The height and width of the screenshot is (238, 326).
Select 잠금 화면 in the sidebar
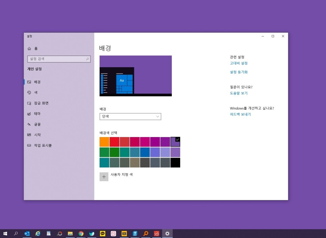click(x=38, y=103)
